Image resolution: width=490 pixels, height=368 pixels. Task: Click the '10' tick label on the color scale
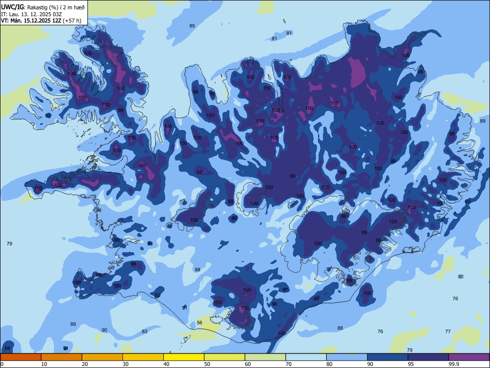pos(44,364)
